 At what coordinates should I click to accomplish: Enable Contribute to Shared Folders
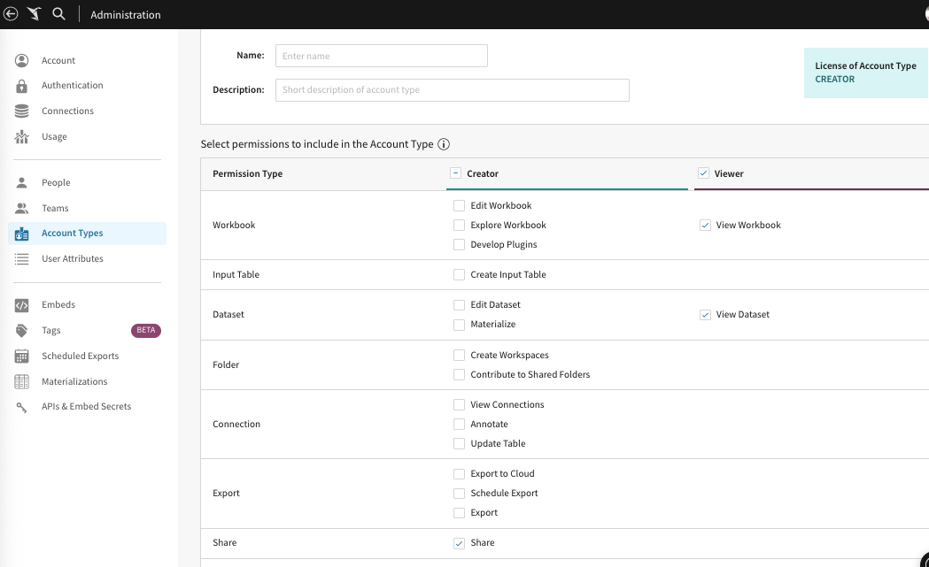(459, 375)
